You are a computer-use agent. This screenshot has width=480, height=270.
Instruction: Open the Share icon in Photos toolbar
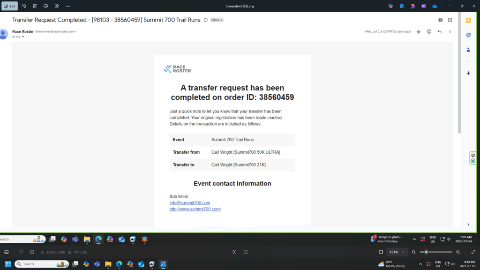(57, 6)
